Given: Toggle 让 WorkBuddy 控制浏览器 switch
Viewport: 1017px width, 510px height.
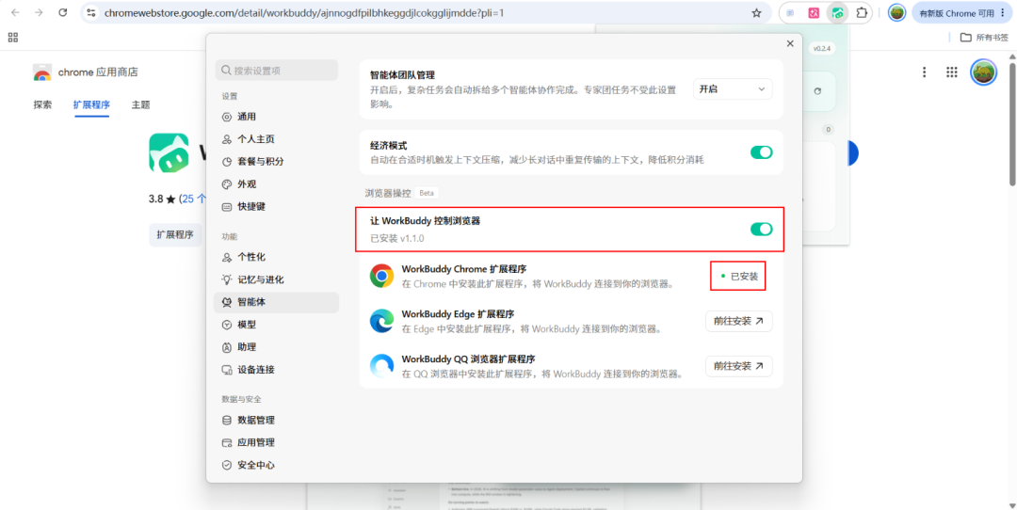Looking at the screenshot, I should point(762,229).
